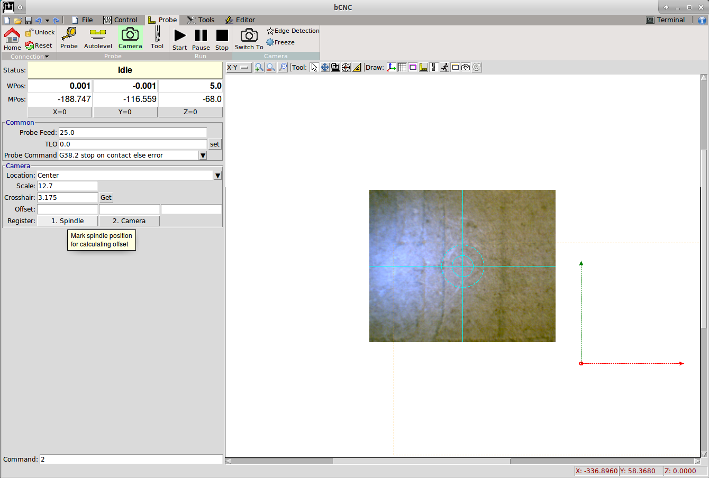Click the Switch To camera icon
709x478 pixels.
(249, 39)
